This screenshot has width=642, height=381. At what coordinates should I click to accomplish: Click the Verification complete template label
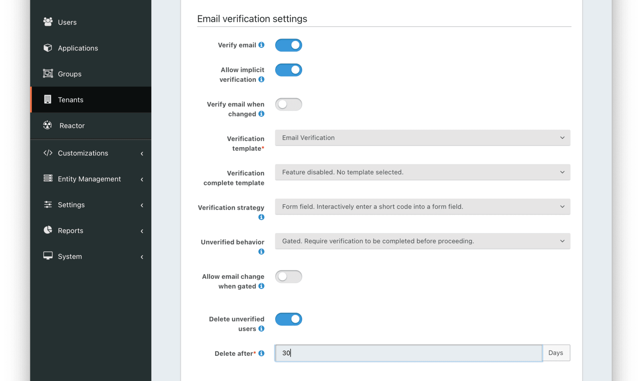(234, 178)
